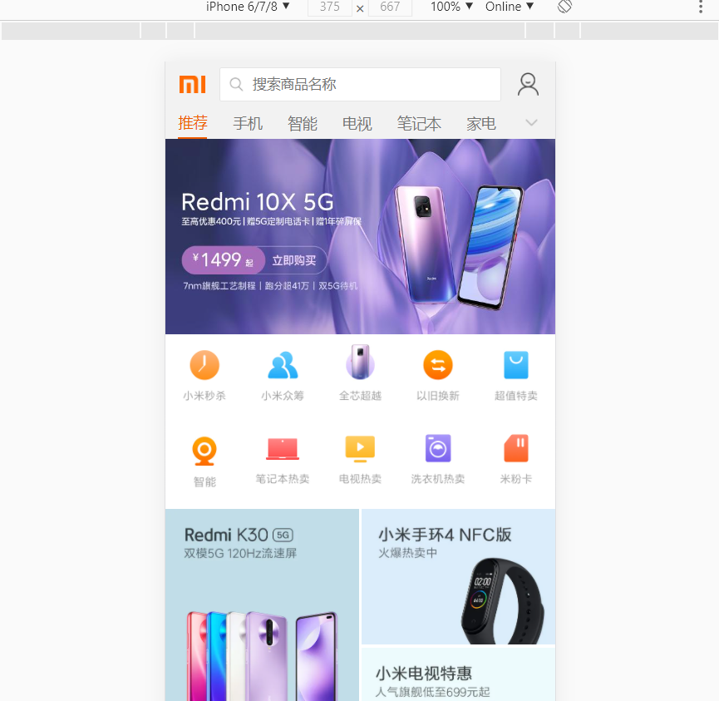Click the orange Mi logo
The width and height of the screenshot is (719, 701).
pos(193,85)
